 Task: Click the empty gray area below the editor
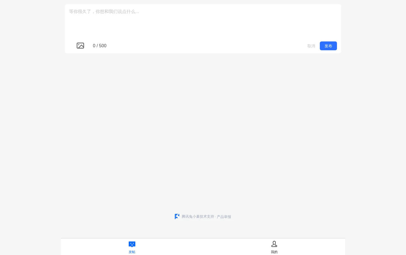tap(203, 130)
